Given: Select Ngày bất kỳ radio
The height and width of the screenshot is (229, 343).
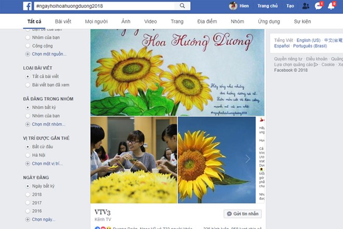Looking at the screenshot, I should (28, 186).
